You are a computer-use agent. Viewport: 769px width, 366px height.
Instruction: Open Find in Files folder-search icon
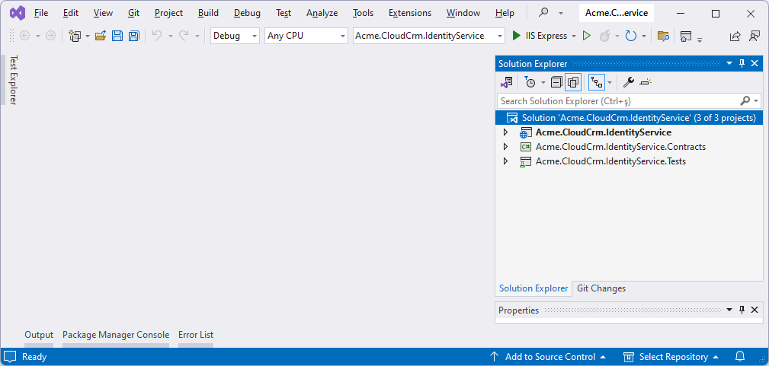[663, 36]
